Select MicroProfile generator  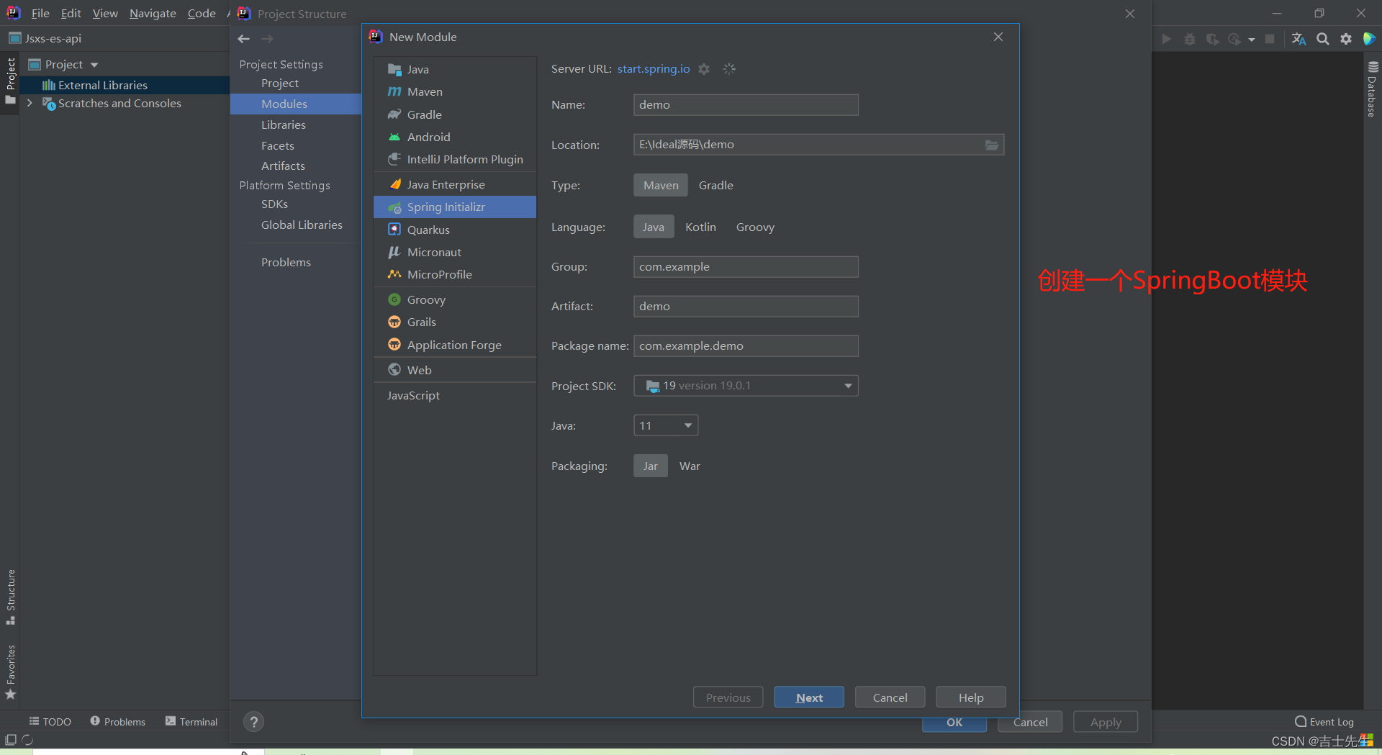[455, 274]
